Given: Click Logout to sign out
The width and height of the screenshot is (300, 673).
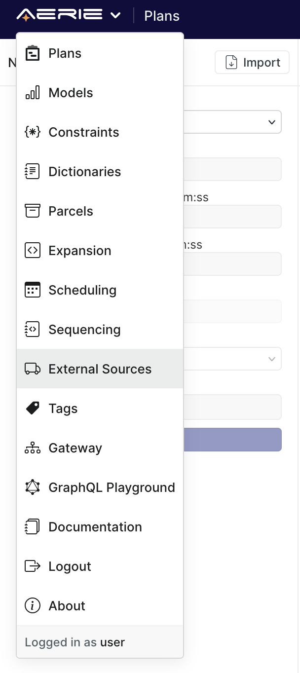Looking at the screenshot, I should pyautogui.click(x=69, y=566).
